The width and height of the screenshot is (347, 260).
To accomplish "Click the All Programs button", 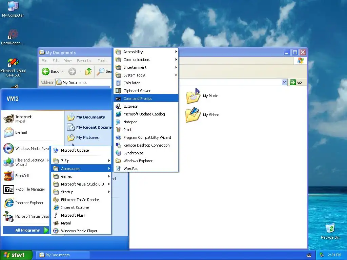I will coord(26,230).
